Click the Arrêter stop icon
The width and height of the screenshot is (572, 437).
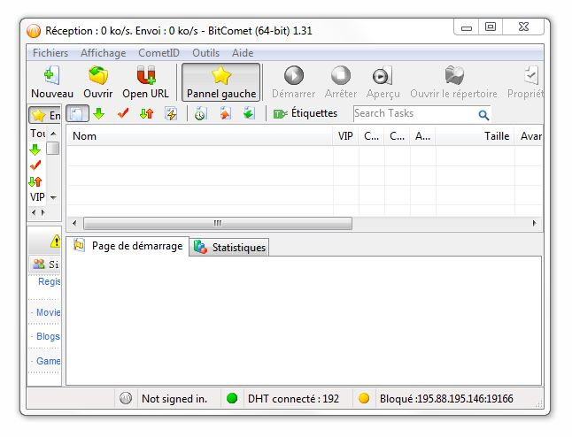[340, 75]
